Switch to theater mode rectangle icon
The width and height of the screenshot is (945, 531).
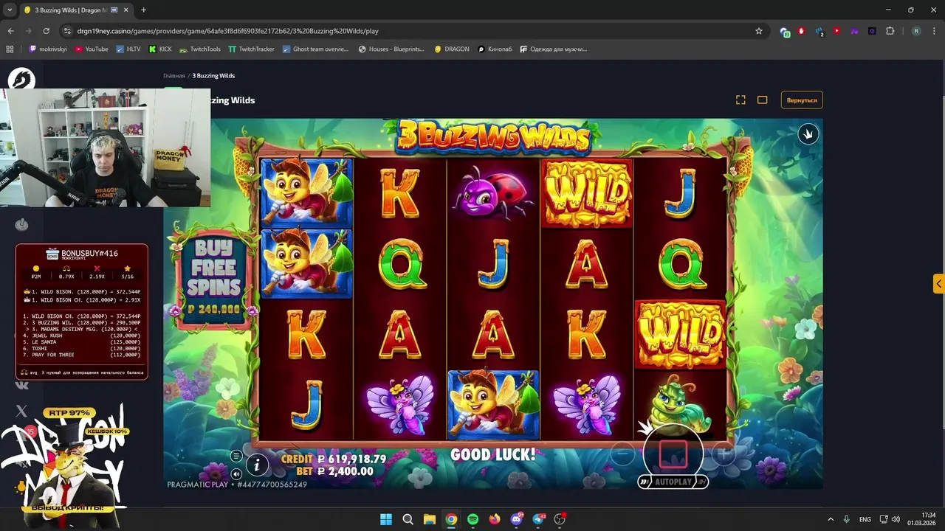[x=763, y=100]
